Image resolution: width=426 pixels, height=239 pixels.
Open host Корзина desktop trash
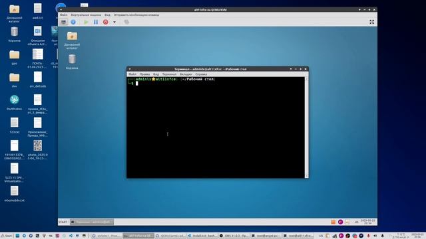(15, 34)
